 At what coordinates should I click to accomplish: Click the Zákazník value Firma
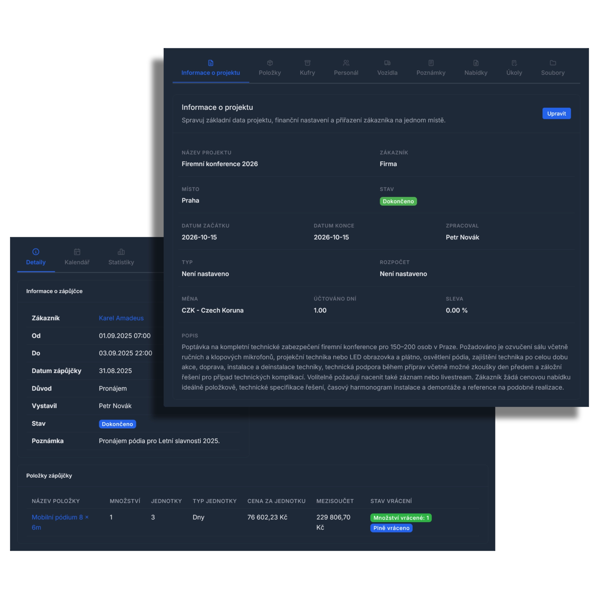tap(388, 164)
